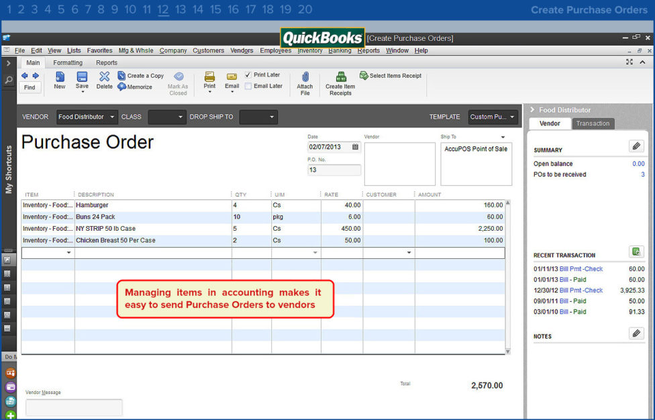Create a Copy of the order

coord(141,76)
